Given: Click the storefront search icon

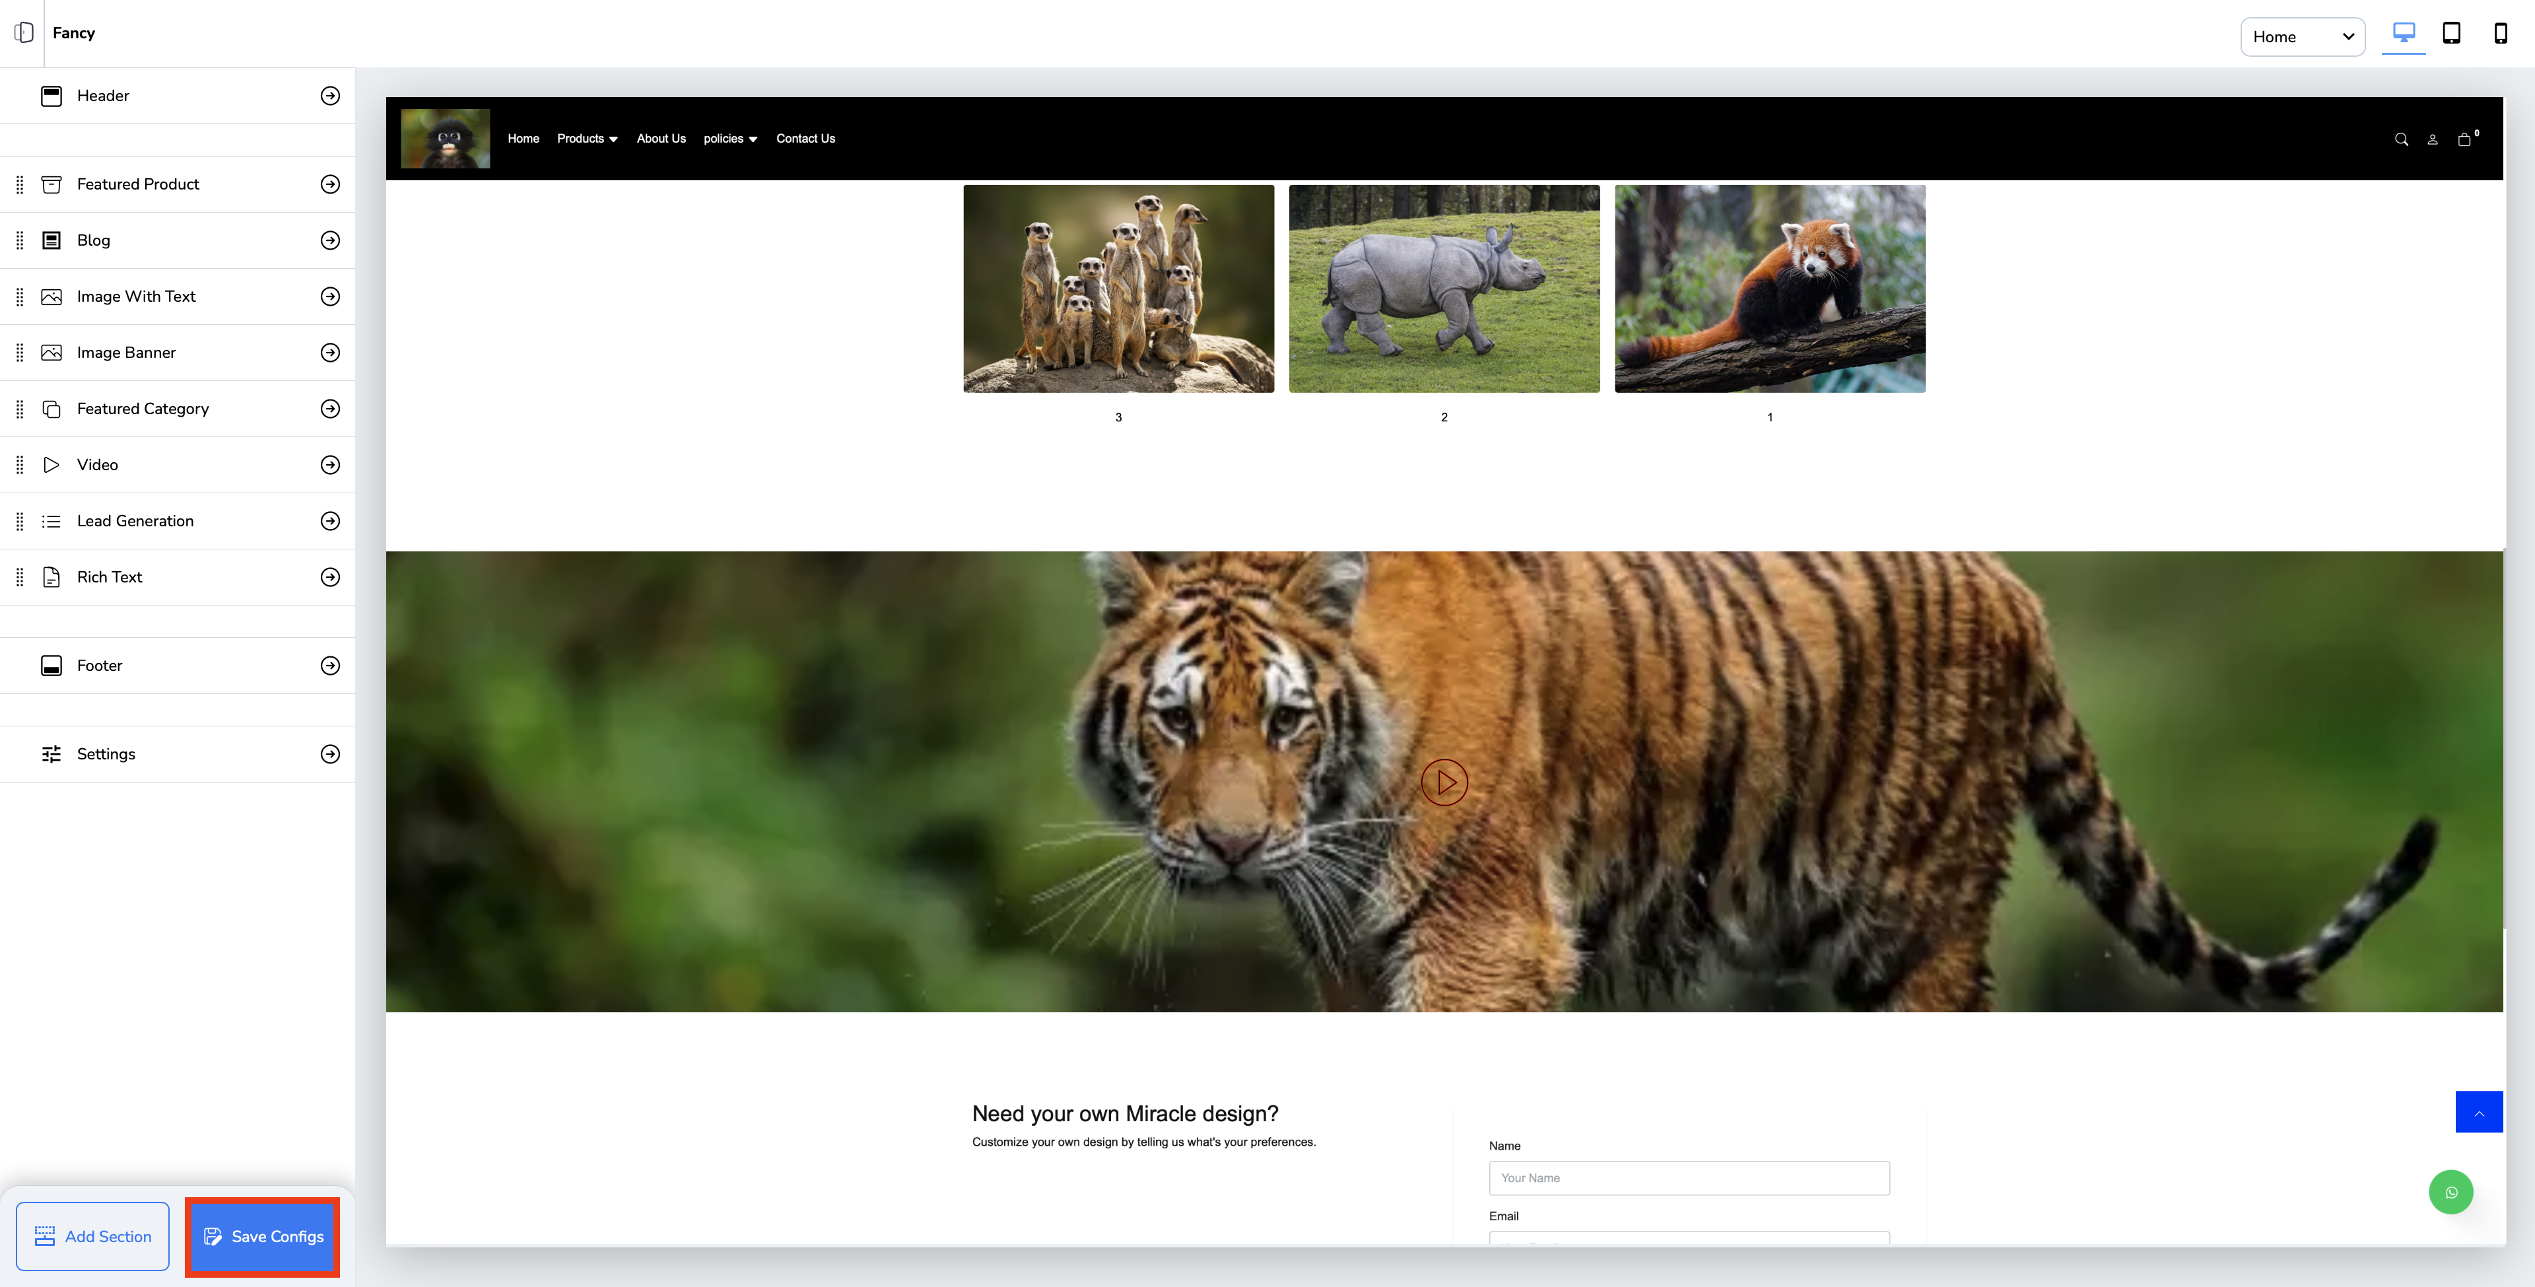Looking at the screenshot, I should pos(2401,140).
